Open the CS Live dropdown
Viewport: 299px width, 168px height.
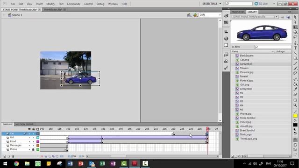274,4
